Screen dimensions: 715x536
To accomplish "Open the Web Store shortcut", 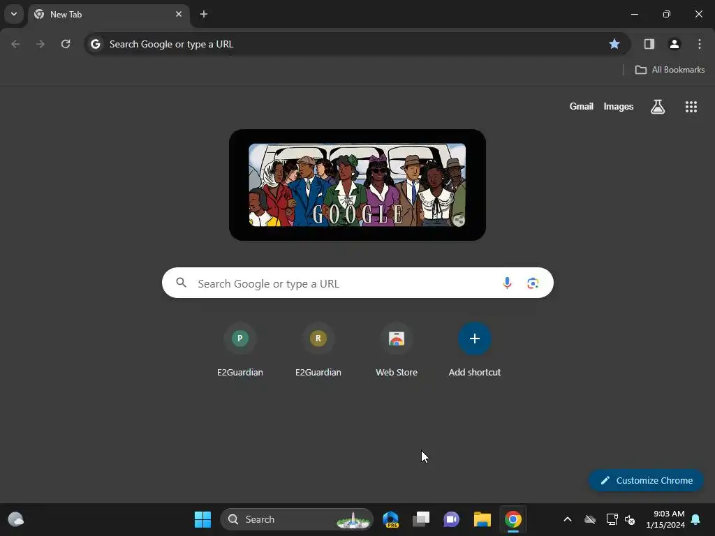I will (397, 350).
